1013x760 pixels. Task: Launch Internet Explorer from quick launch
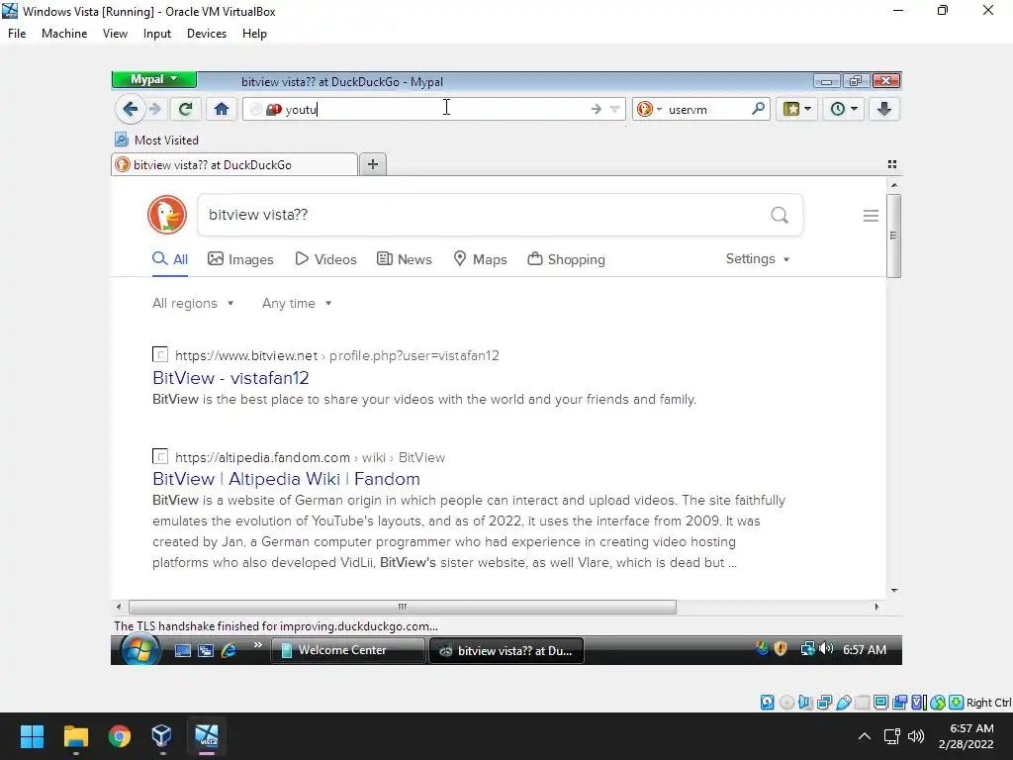pyautogui.click(x=229, y=651)
